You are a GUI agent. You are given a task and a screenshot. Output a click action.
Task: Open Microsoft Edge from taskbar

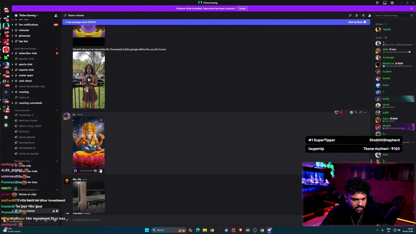tap(198, 230)
